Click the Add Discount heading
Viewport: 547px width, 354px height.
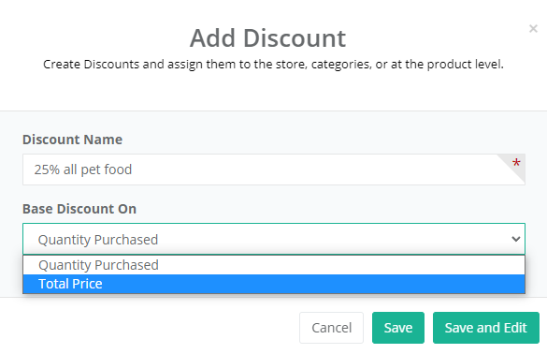(x=267, y=38)
